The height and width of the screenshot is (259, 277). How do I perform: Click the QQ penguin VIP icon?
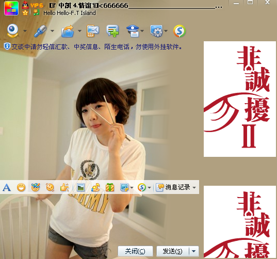(25, 5)
